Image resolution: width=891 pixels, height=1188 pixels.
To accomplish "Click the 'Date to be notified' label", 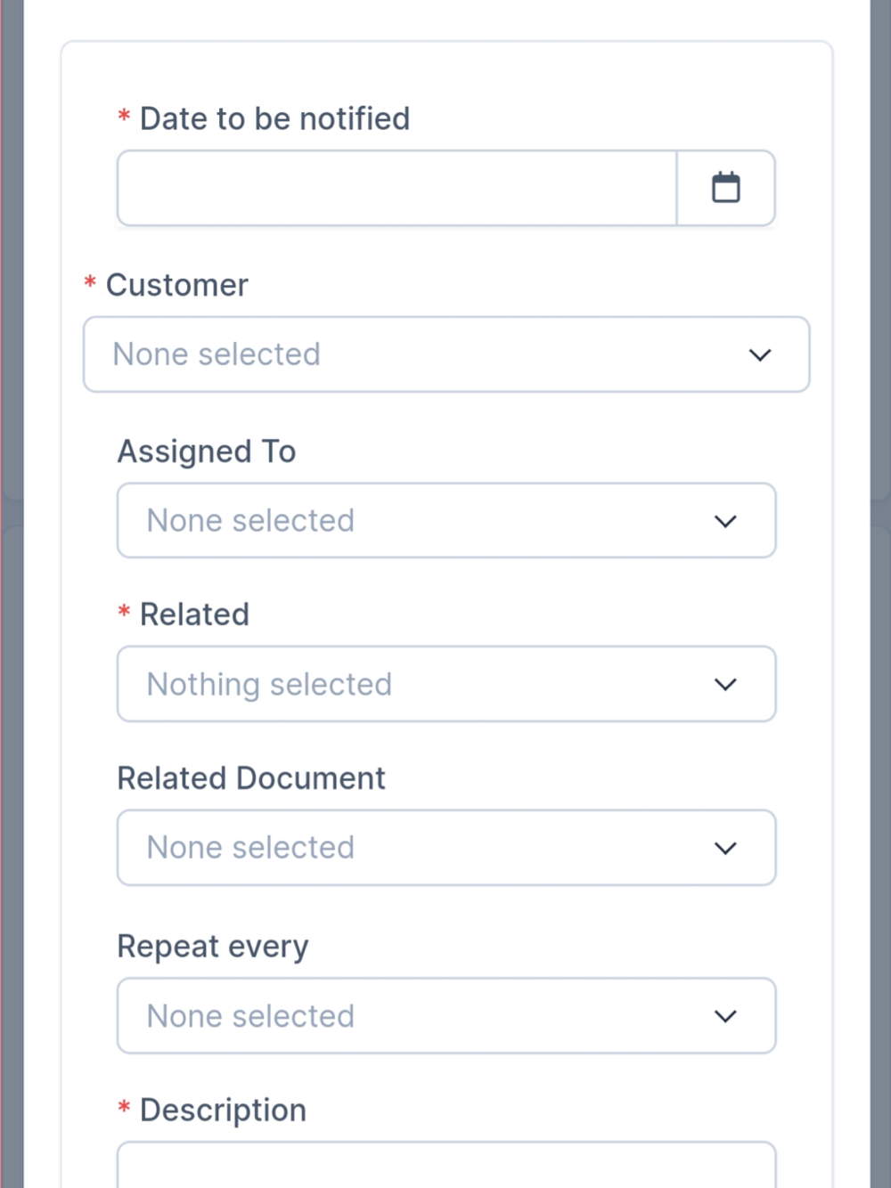I will 274,118.
